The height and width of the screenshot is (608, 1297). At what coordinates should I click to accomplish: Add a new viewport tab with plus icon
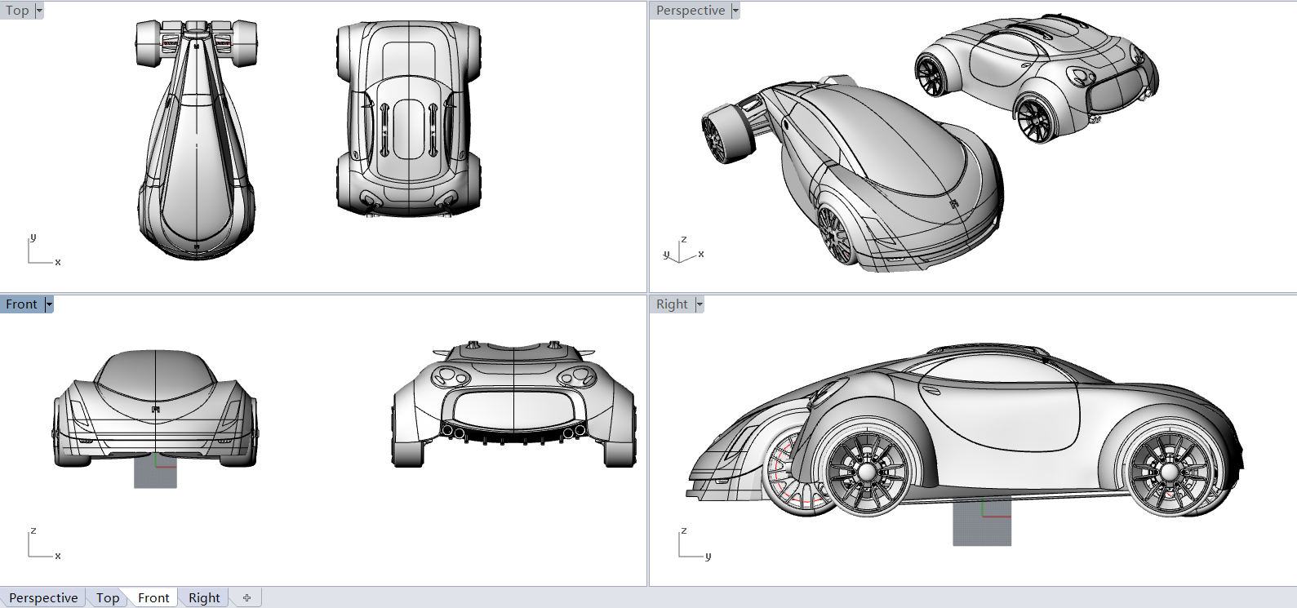tap(247, 597)
